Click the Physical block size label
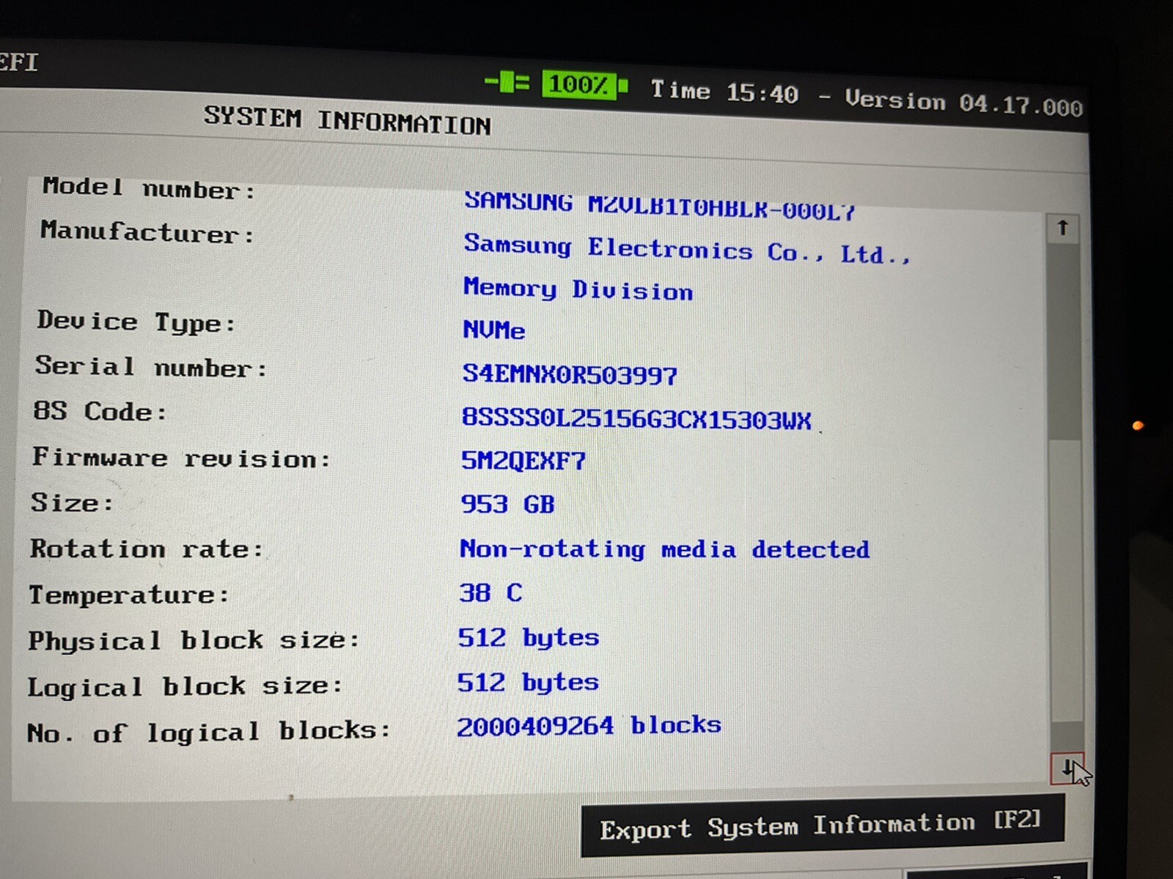The width and height of the screenshot is (1173, 879). 194,640
